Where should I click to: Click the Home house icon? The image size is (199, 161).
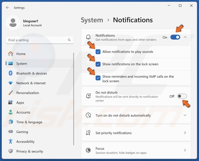pyautogui.click(x=11, y=54)
